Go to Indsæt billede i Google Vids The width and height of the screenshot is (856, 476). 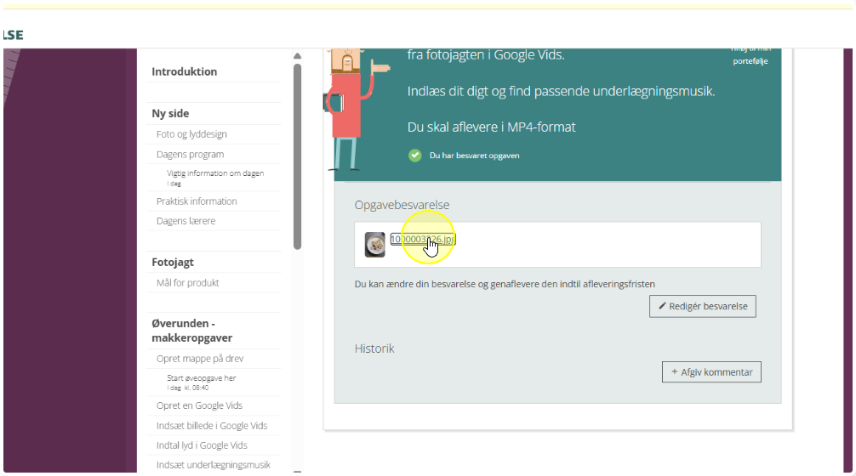click(x=212, y=426)
